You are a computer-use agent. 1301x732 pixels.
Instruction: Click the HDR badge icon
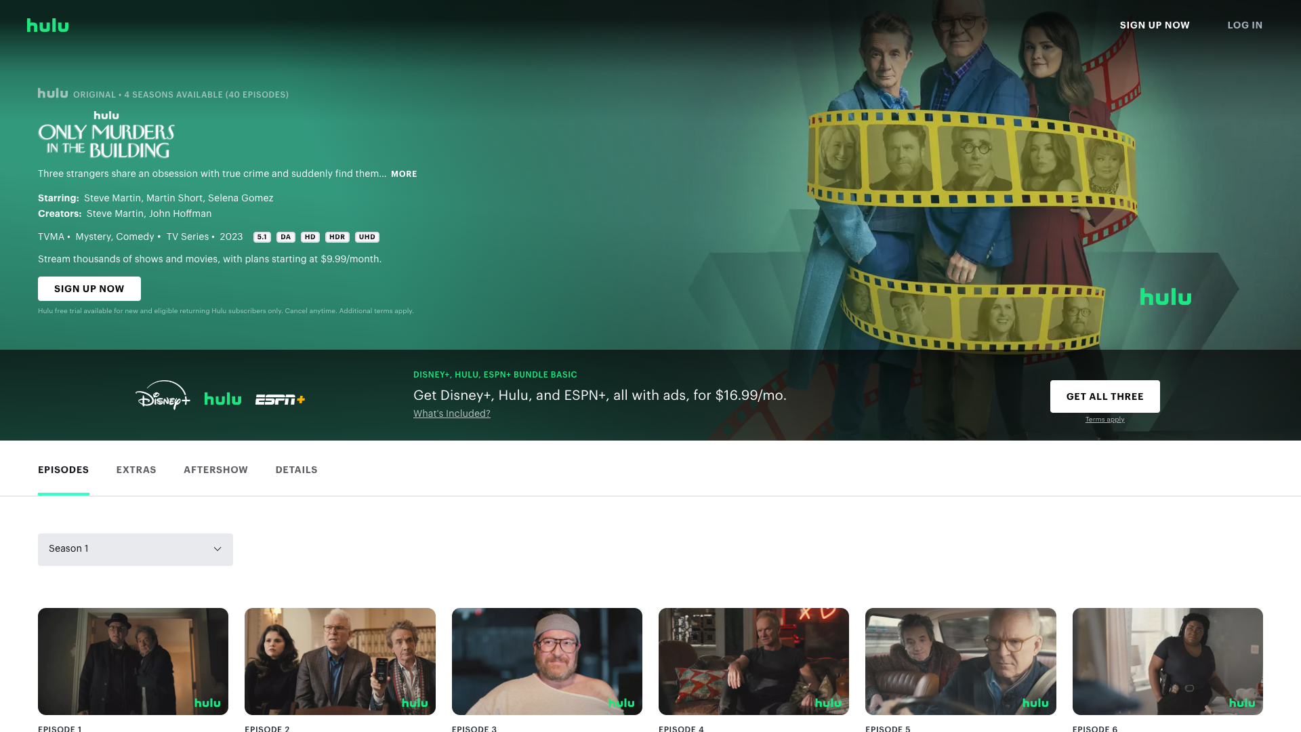click(x=337, y=237)
